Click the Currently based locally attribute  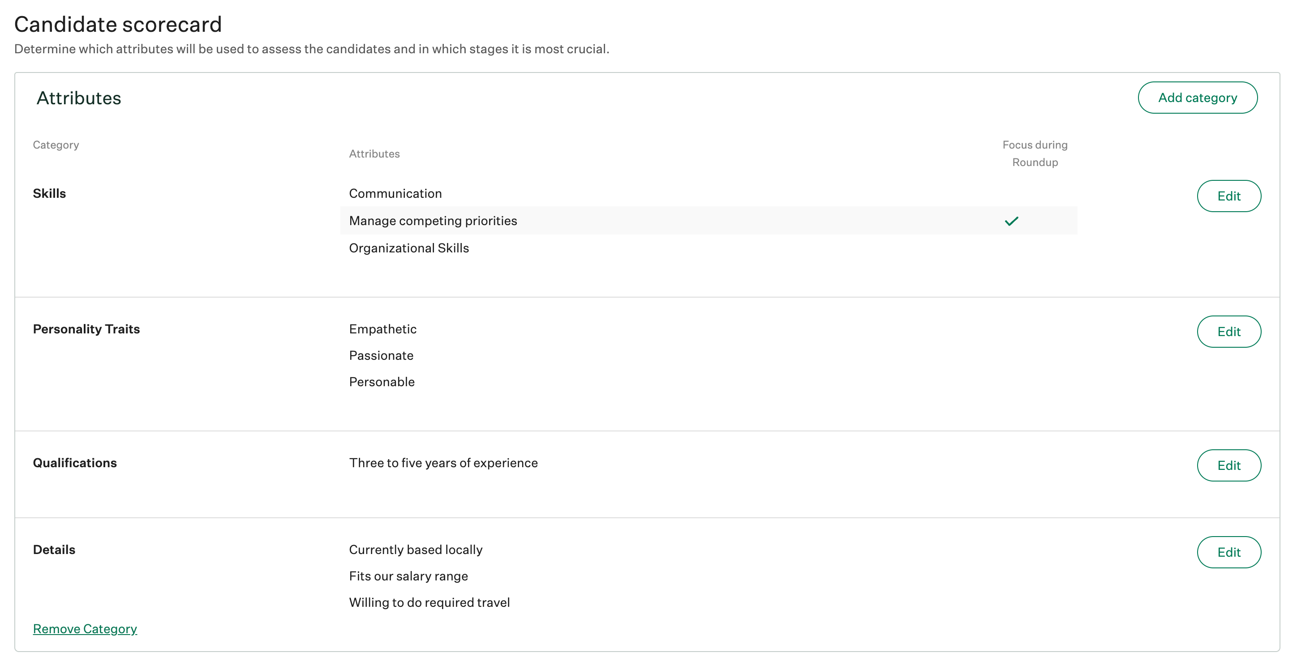[x=415, y=550]
